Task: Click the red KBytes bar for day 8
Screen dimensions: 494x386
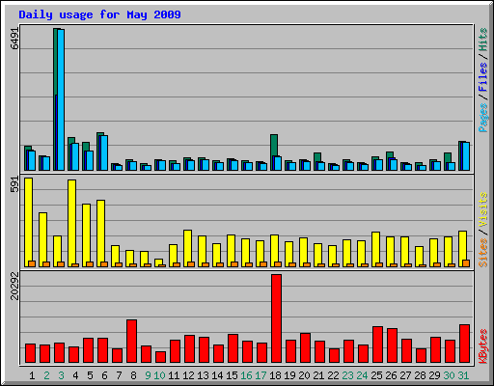Action: (131, 341)
